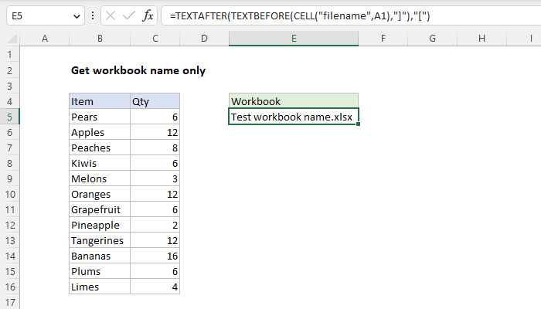
Task: Cancel formula entry with X icon
Action: (x=111, y=15)
